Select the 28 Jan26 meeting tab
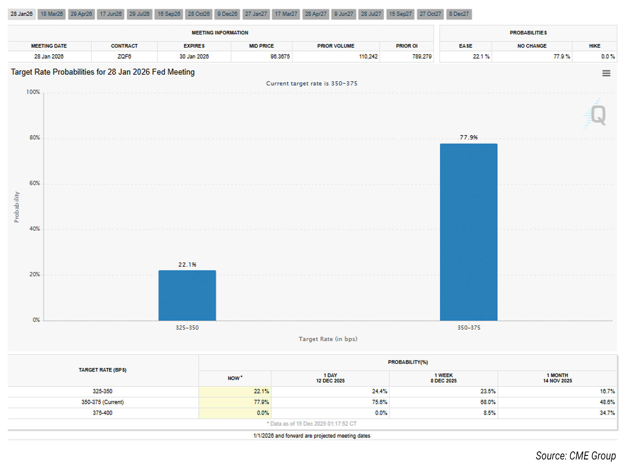The image size is (627, 472). click(21, 14)
